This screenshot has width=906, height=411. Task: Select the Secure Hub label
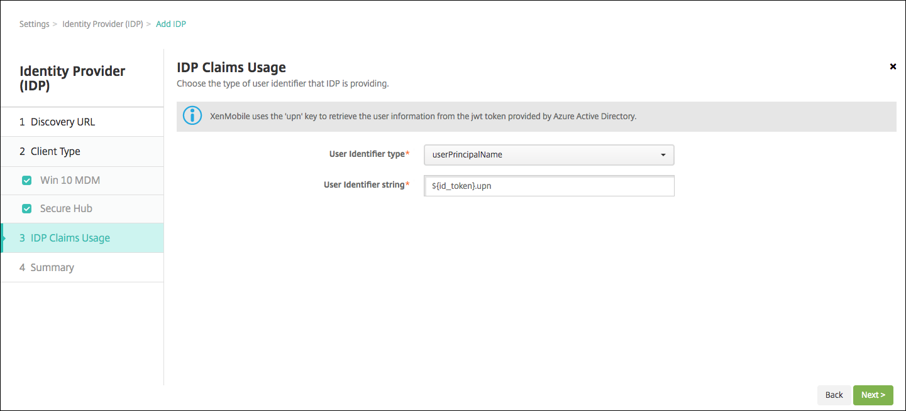66,208
